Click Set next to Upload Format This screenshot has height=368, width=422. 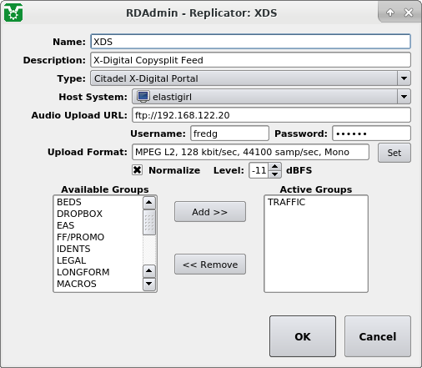[x=394, y=153]
